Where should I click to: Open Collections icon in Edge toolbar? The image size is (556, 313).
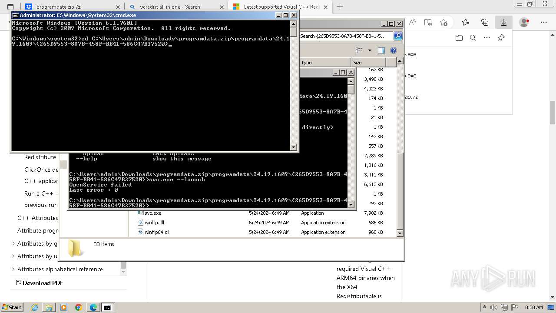click(x=485, y=22)
